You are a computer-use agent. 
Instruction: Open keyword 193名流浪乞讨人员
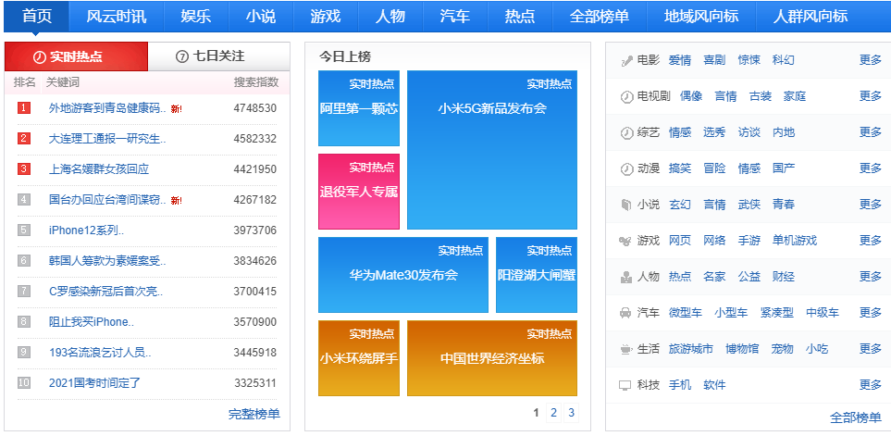pyautogui.click(x=100, y=353)
